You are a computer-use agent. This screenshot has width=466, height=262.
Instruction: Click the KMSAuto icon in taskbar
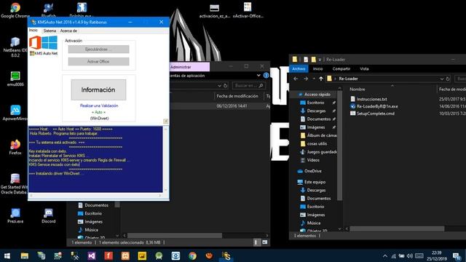226,255
